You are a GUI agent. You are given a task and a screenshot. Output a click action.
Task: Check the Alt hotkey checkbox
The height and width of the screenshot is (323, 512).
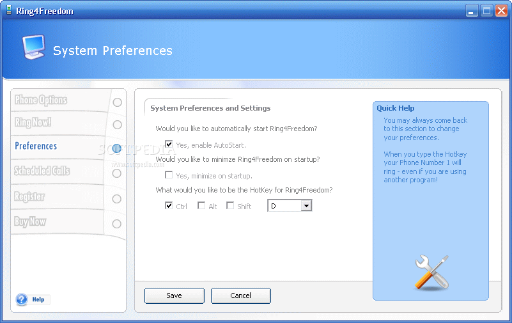(x=201, y=205)
